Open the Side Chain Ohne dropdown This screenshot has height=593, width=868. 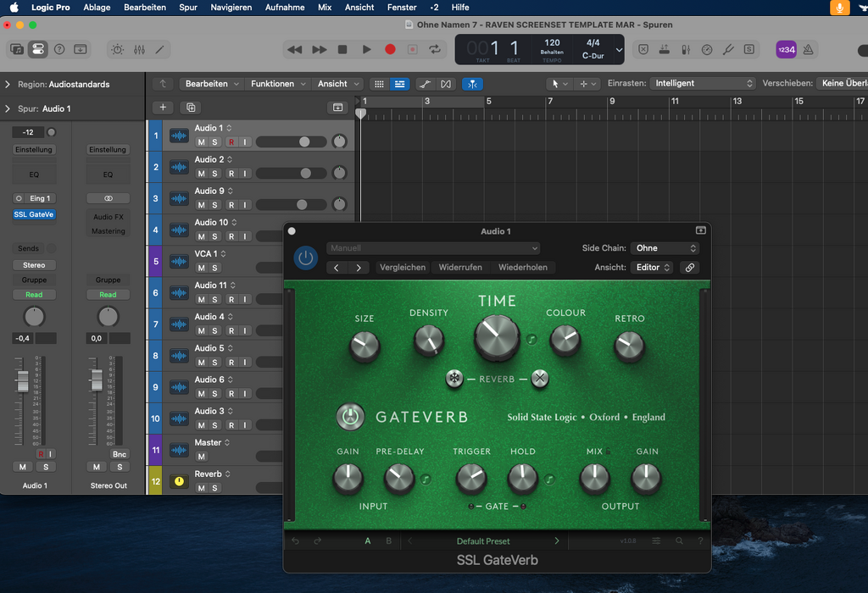point(665,248)
